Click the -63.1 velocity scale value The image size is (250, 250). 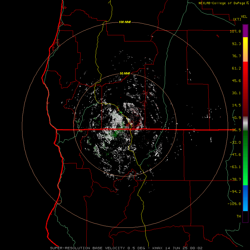click(x=235, y=167)
